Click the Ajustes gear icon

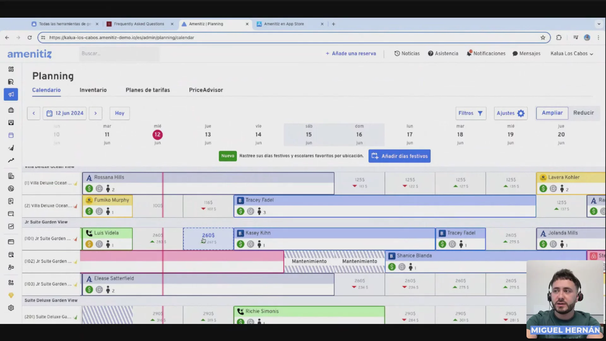click(x=521, y=113)
